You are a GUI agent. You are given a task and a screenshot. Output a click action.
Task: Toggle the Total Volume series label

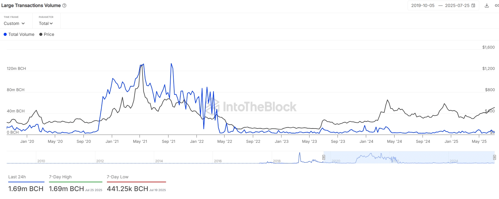click(21, 34)
